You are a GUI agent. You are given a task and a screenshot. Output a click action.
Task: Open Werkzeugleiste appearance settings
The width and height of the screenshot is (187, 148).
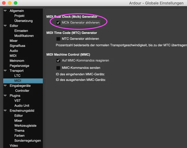click(x=25, y=126)
